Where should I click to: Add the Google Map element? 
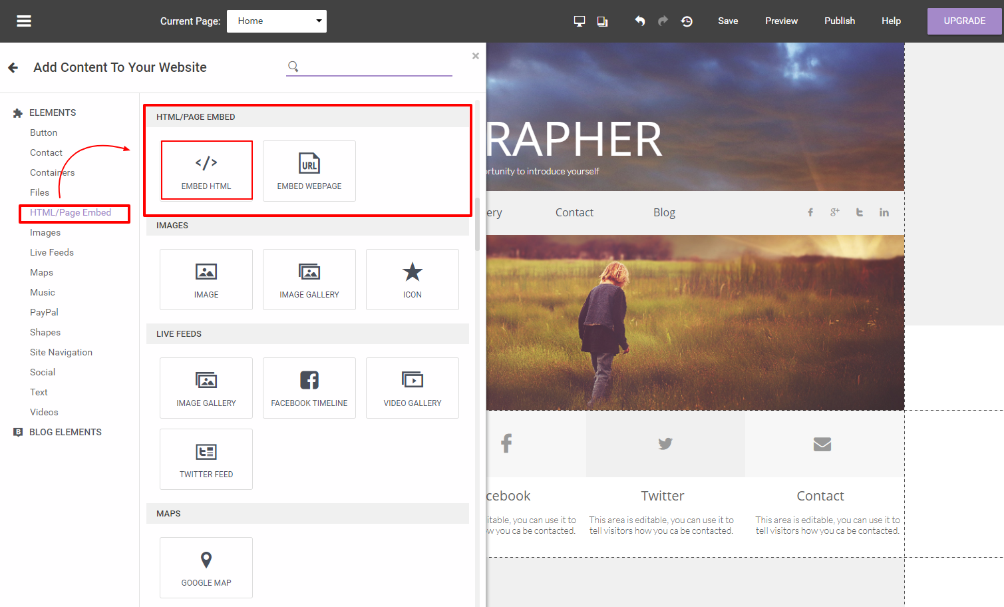(x=206, y=568)
